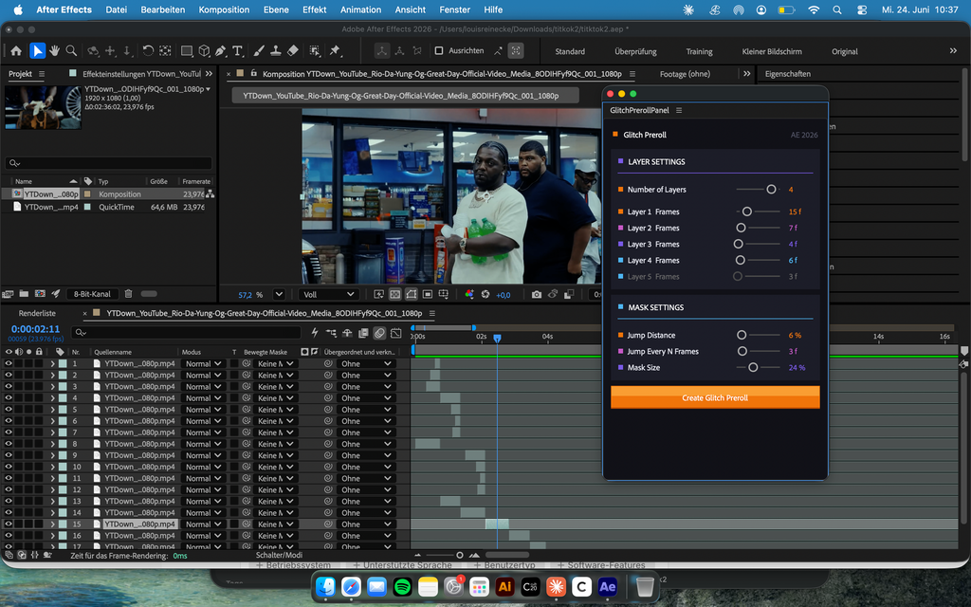The image size is (971, 607).
Task: Toggle visibility of layer 15
Action: pos(9,524)
